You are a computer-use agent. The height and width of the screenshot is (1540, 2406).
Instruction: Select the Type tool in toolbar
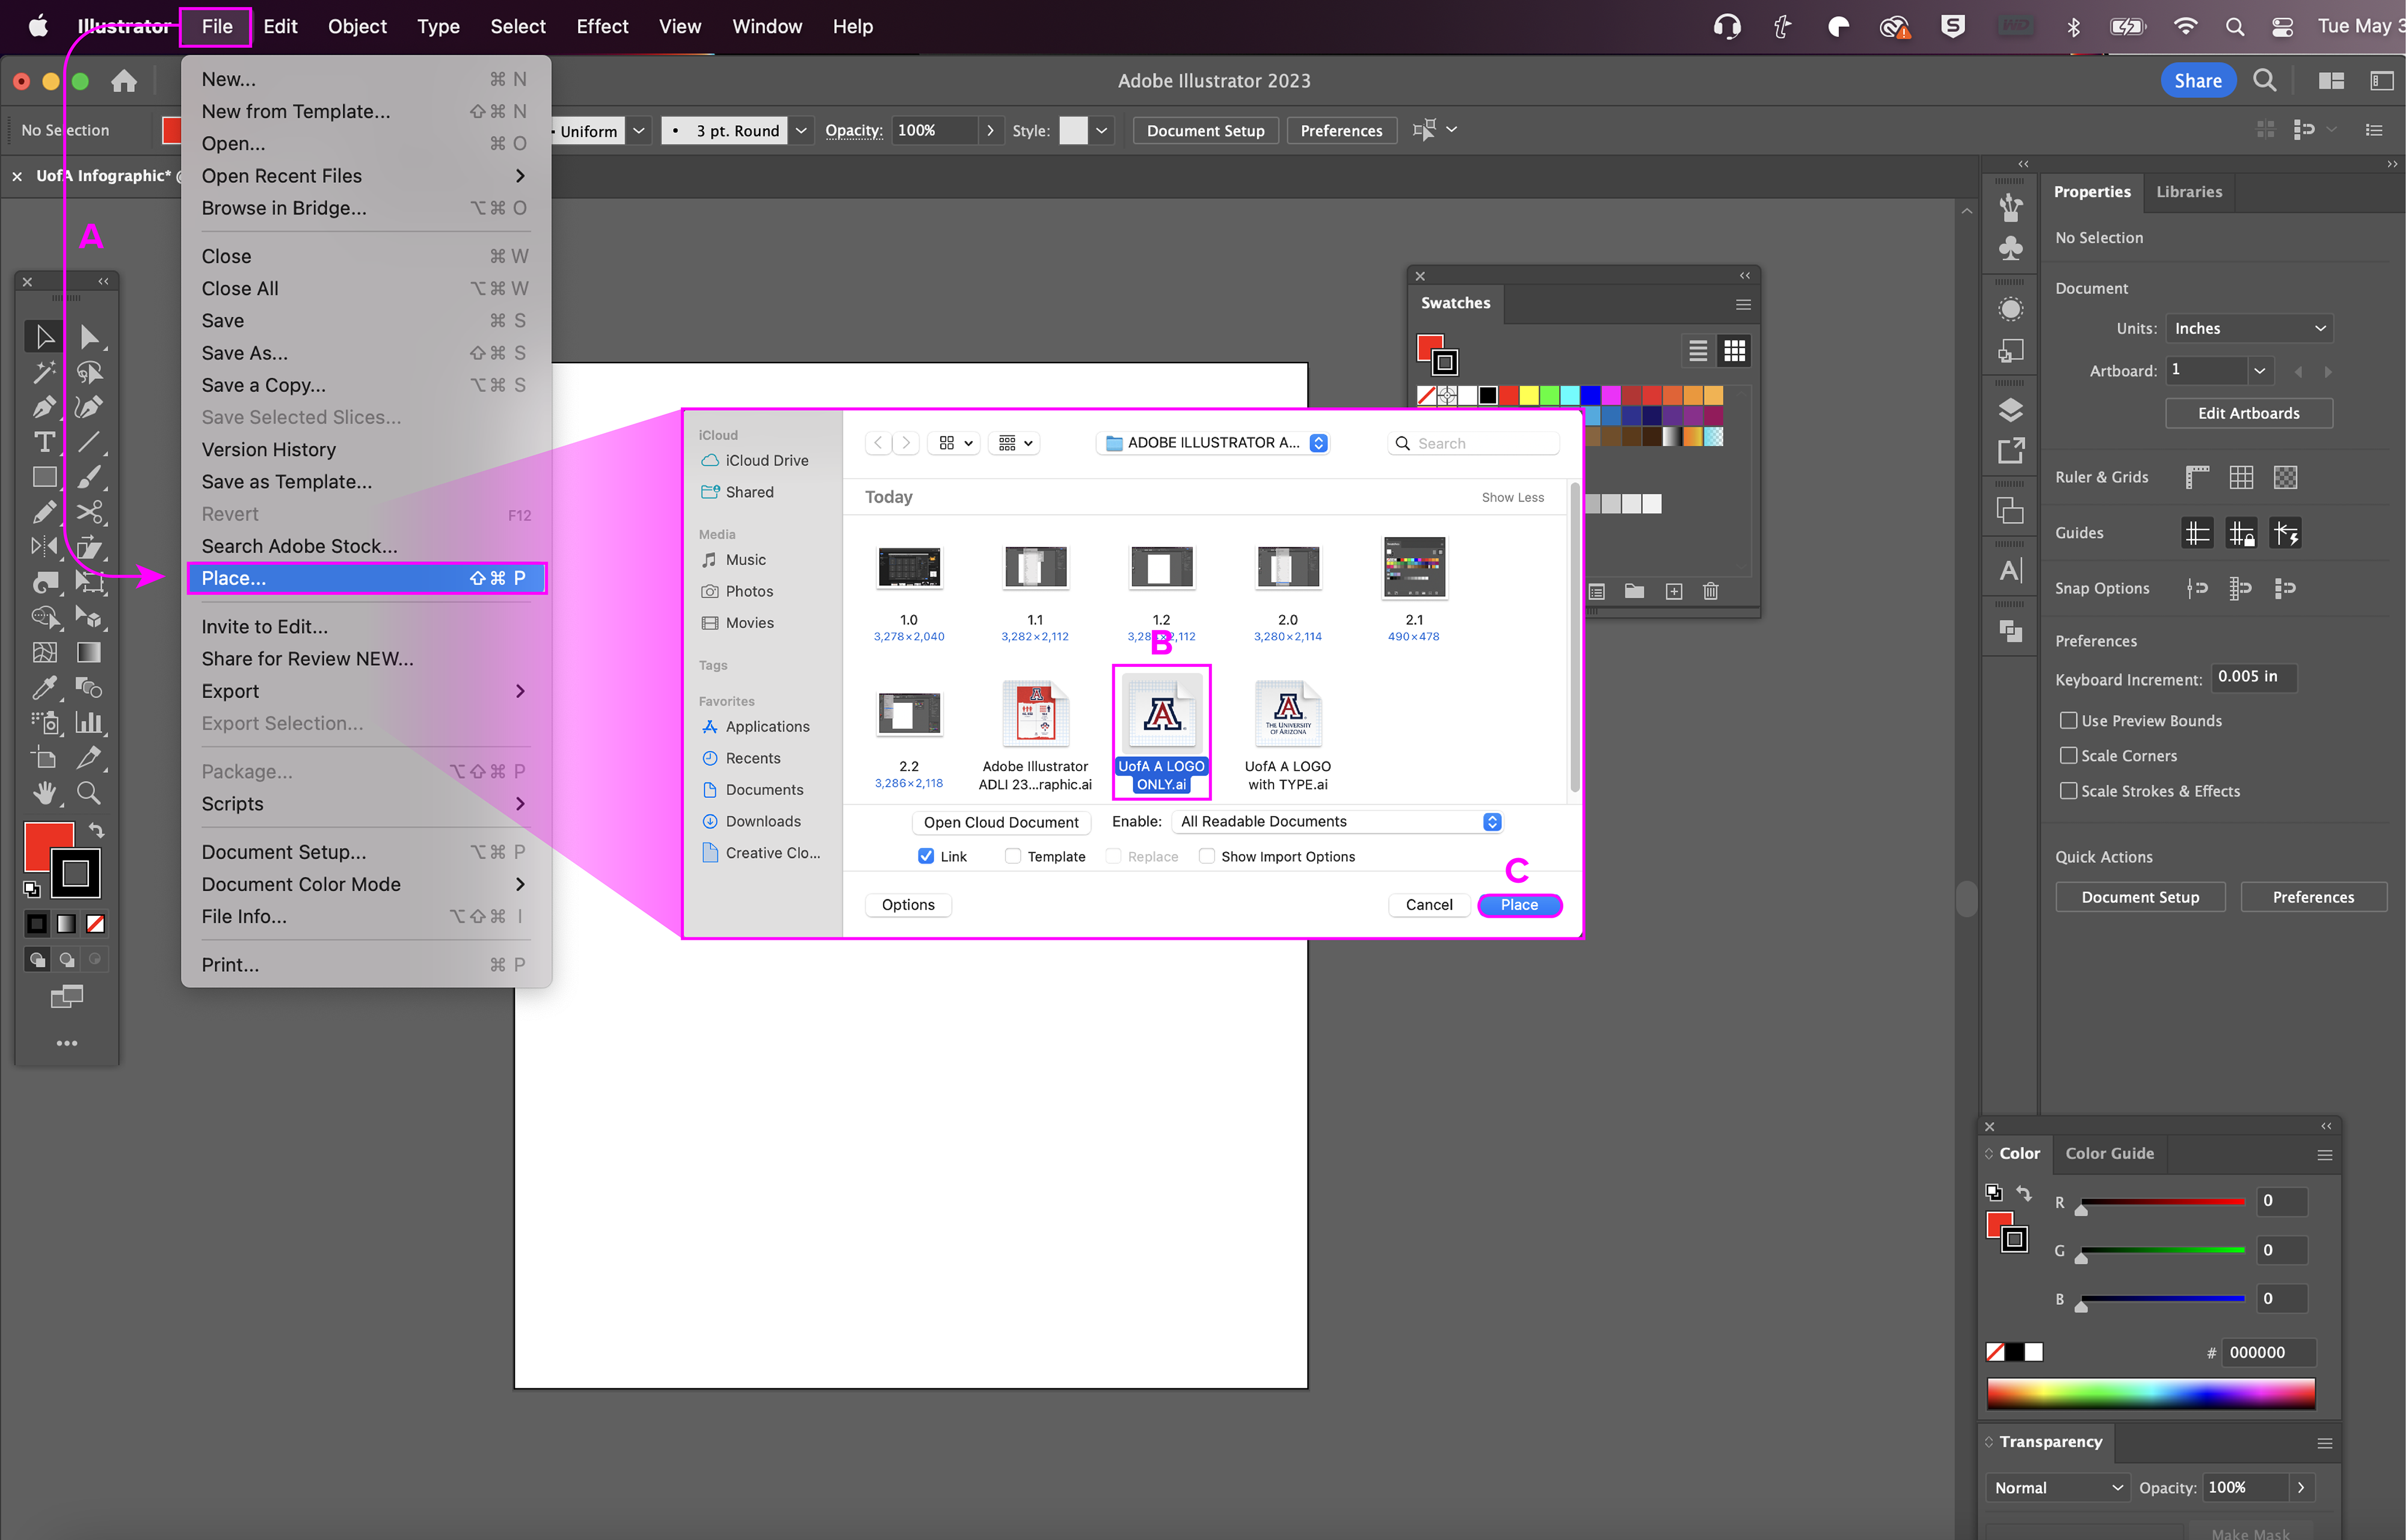click(44, 442)
